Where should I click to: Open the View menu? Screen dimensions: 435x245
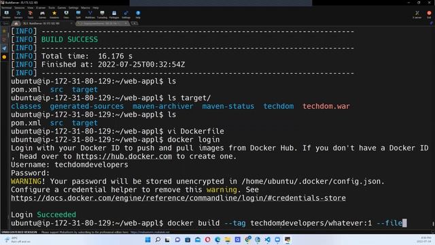pyautogui.click(x=30, y=7)
